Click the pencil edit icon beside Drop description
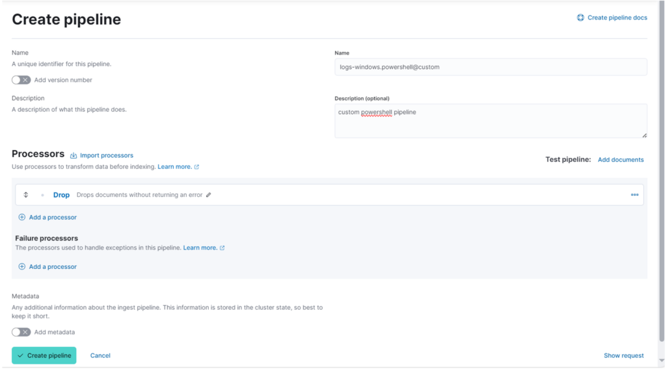This screenshot has height=369, width=666. [209, 195]
